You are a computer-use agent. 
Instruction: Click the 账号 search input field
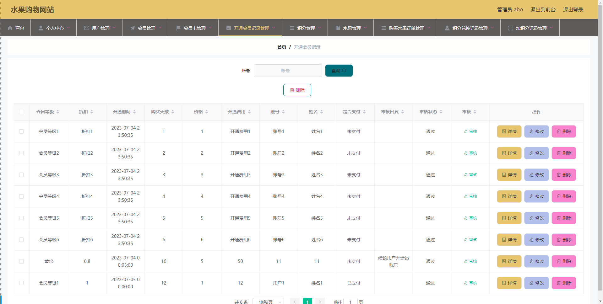(288, 71)
